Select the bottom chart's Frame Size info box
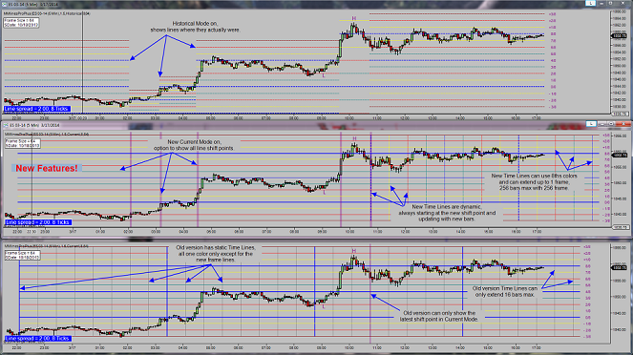The height and width of the screenshot is (355, 633). pos(23,256)
